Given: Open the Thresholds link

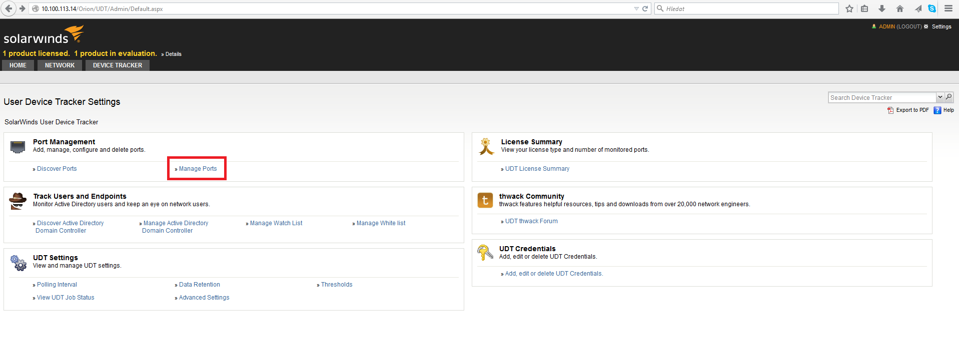Looking at the screenshot, I should point(337,285).
